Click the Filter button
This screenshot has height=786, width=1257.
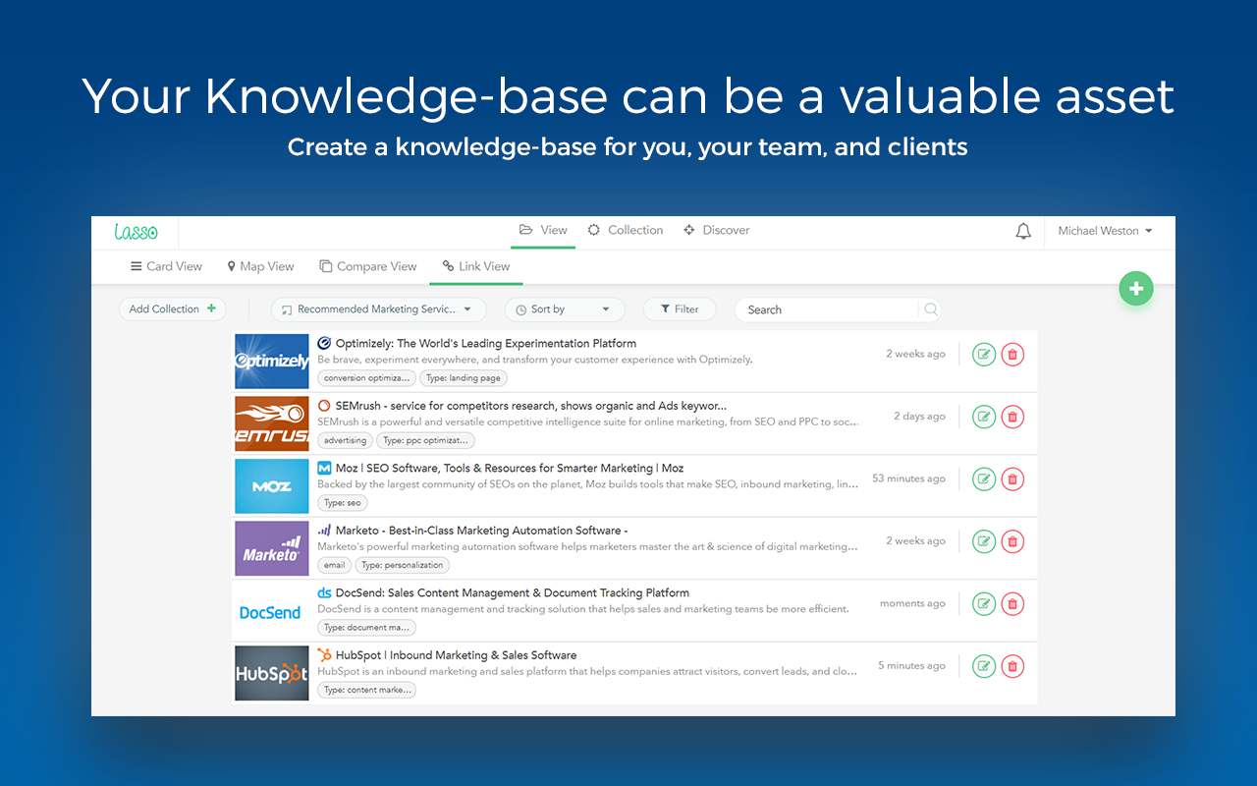point(680,309)
